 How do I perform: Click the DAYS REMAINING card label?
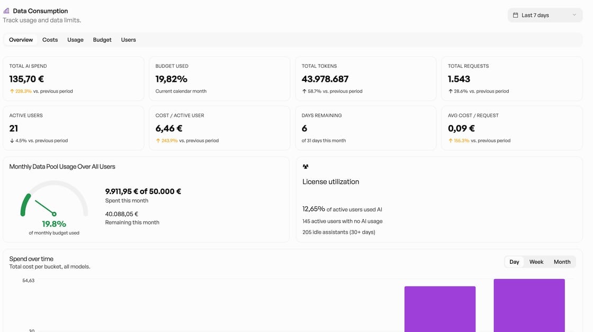click(321, 116)
